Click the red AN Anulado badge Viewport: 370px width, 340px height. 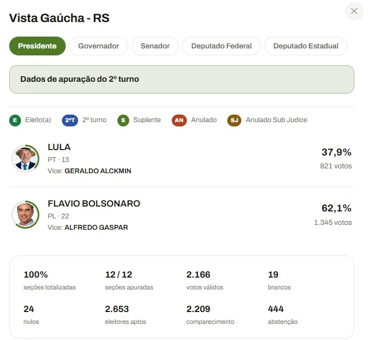pyautogui.click(x=179, y=121)
